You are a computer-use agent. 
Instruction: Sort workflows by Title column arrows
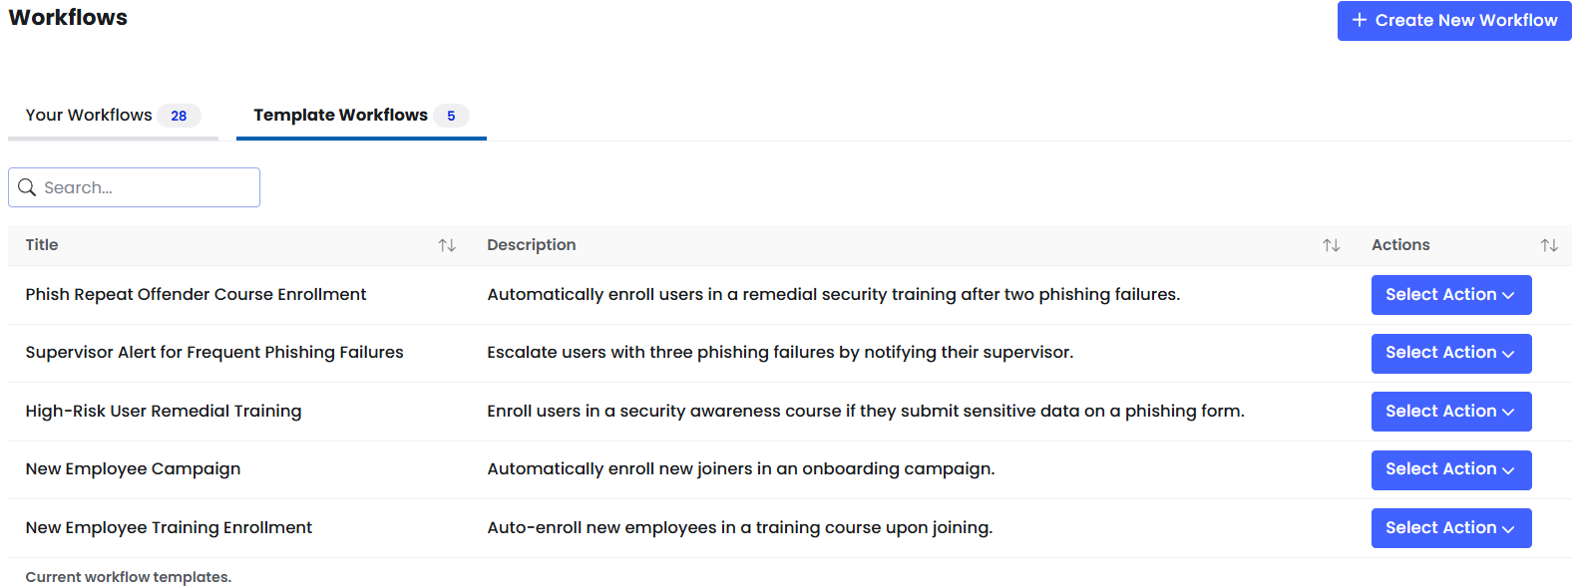(447, 245)
